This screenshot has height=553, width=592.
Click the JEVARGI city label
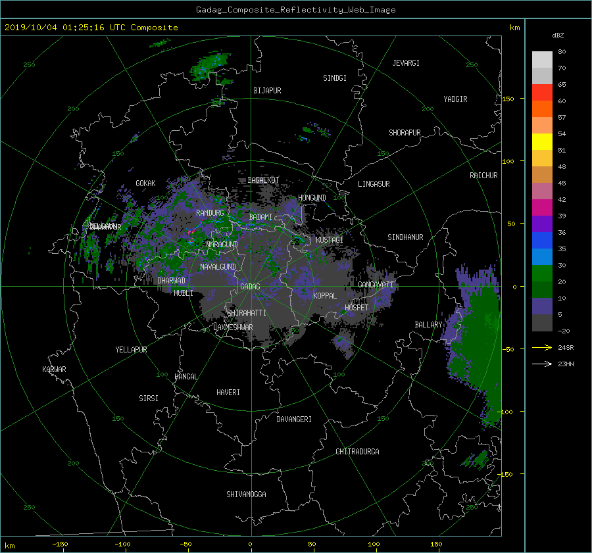tap(406, 63)
